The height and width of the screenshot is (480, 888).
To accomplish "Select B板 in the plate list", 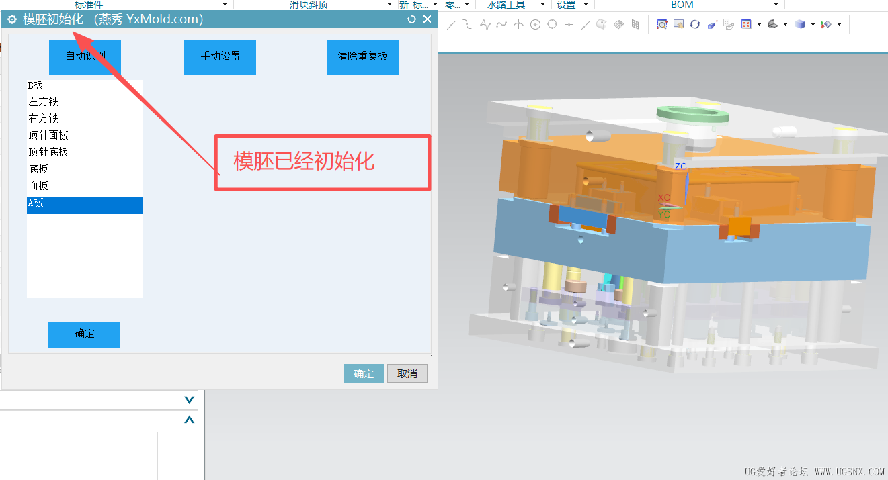I will point(85,85).
